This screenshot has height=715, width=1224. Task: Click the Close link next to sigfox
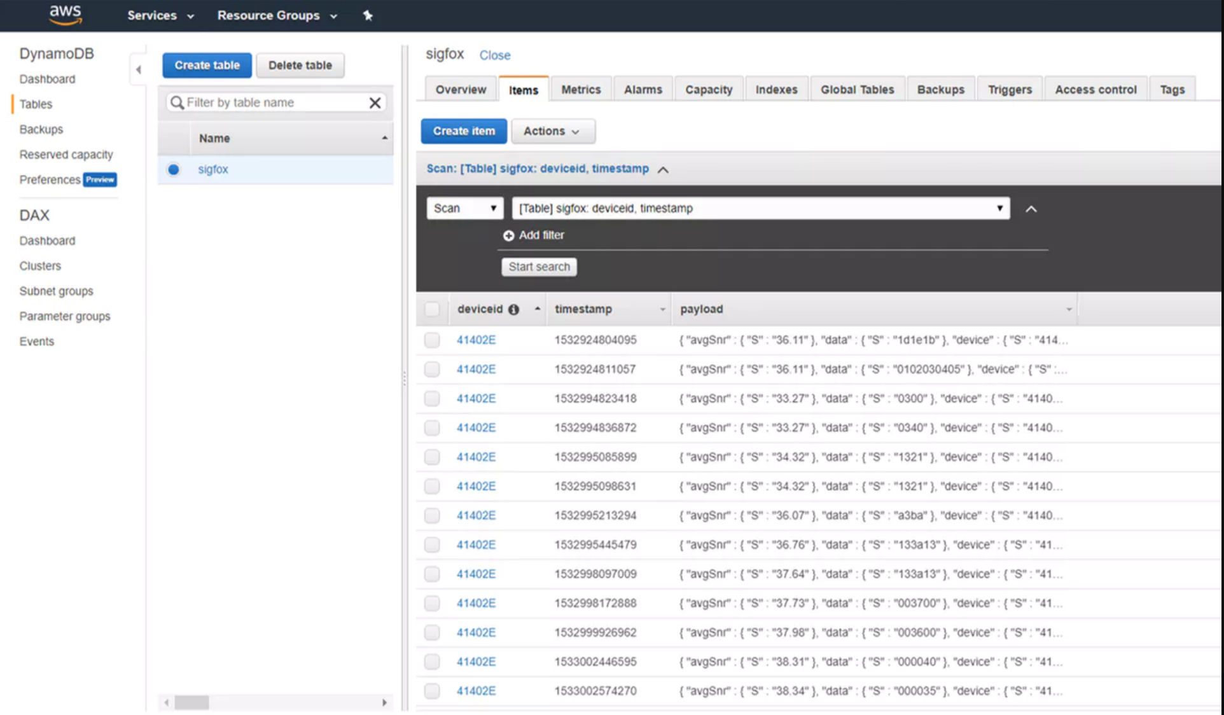pyautogui.click(x=494, y=55)
